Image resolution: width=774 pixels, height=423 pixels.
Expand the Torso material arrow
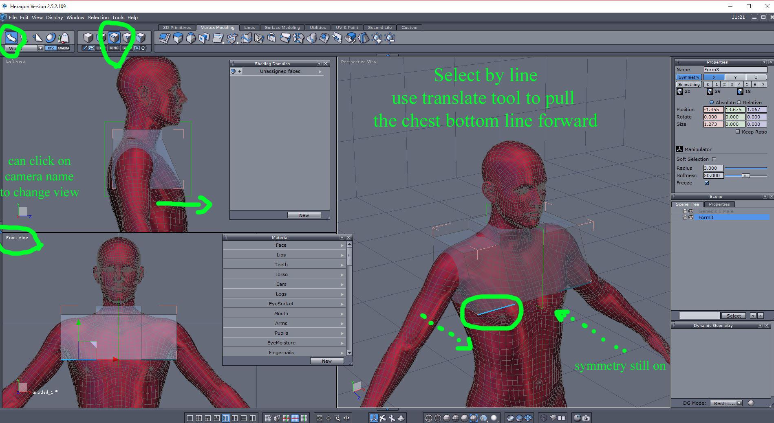[x=342, y=275]
